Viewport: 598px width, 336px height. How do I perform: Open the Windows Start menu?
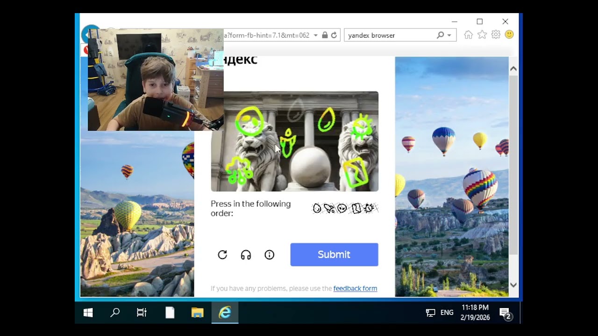pyautogui.click(x=88, y=313)
